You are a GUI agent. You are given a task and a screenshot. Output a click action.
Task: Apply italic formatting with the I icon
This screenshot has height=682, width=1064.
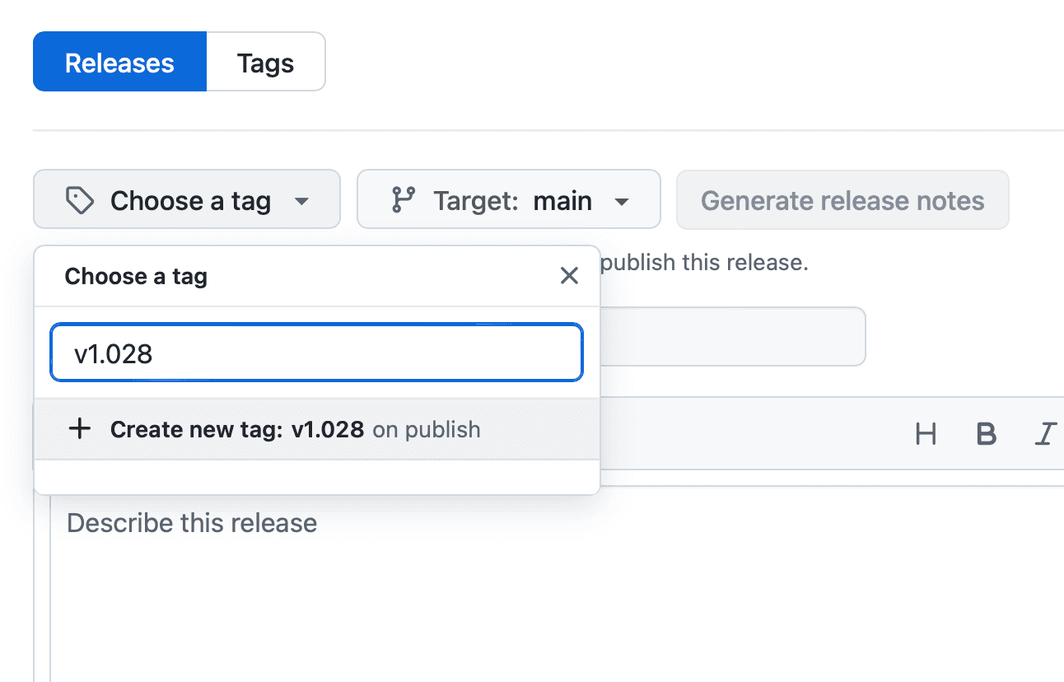(1046, 433)
